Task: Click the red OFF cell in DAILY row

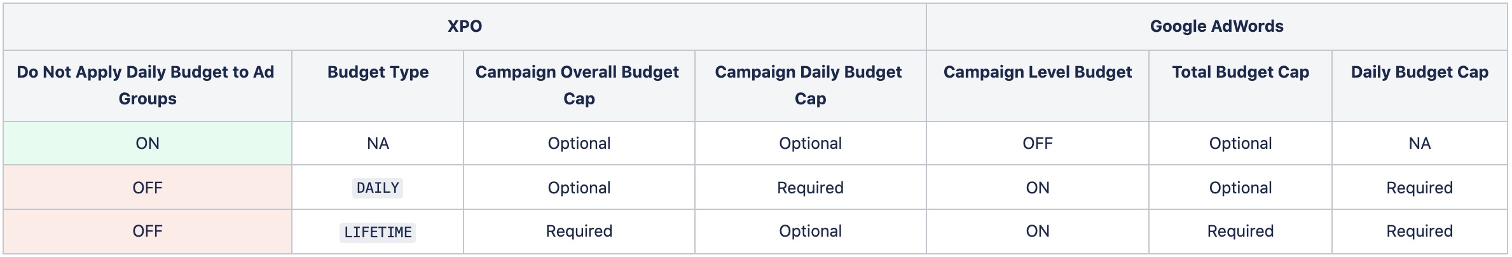Action: pyautogui.click(x=147, y=188)
